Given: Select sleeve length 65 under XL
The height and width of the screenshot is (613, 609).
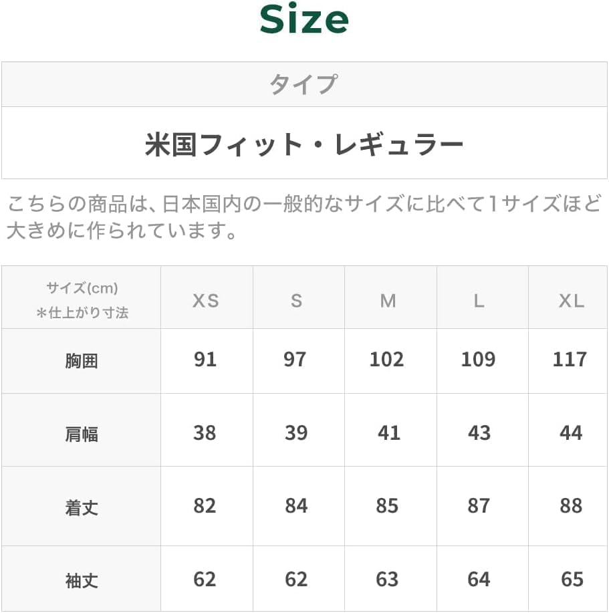Looking at the screenshot, I should [x=572, y=579].
